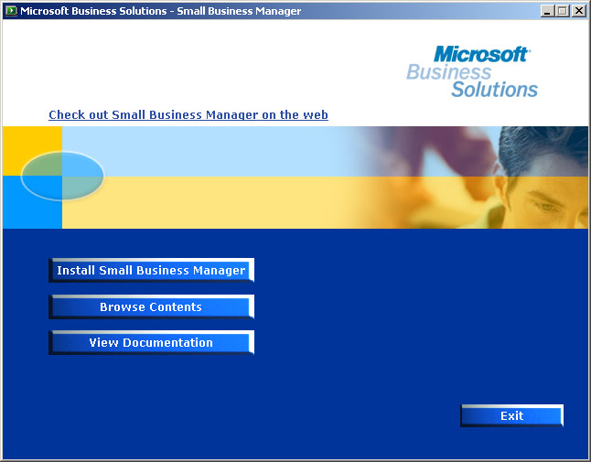This screenshot has width=591, height=462.
Task: Open View Documentation
Action: pyautogui.click(x=151, y=342)
